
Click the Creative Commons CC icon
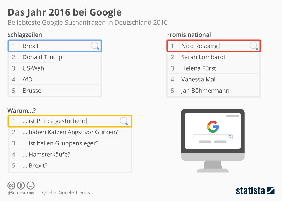coord(11,185)
